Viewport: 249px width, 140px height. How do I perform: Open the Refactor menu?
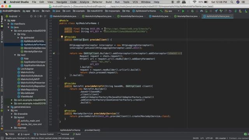point(97,2)
